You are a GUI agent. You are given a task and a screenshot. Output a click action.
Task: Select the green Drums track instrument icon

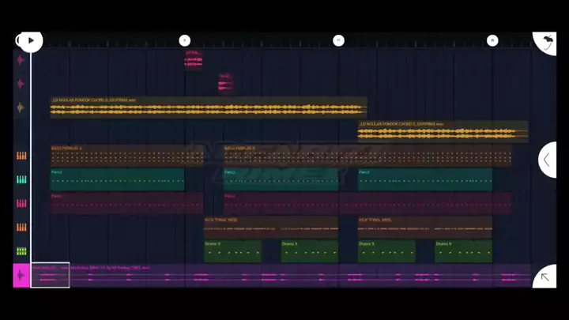pos(21,251)
